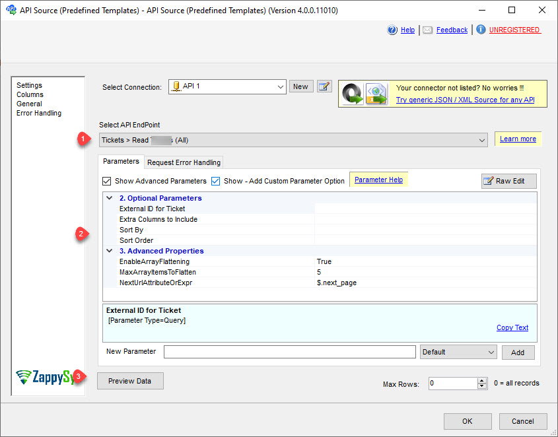The width and height of the screenshot is (558, 437).
Task: Click the edit connection pencil icon
Action: tap(324, 86)
